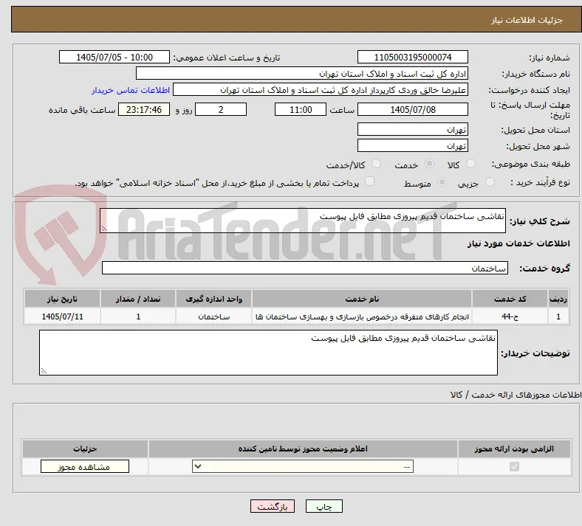Choose the متوسط purchase type radio
Viewport: 582px width, 526px height.
tap(442, 181)
